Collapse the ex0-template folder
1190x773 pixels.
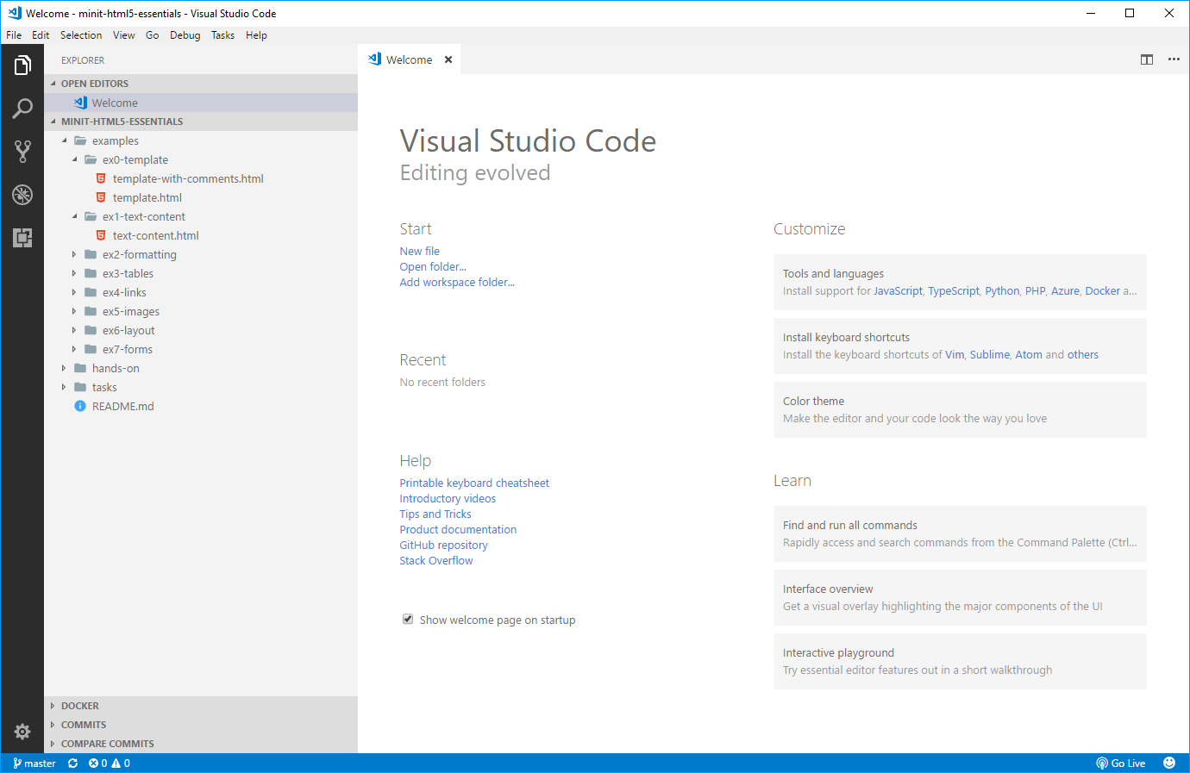[x=74, y=159]
